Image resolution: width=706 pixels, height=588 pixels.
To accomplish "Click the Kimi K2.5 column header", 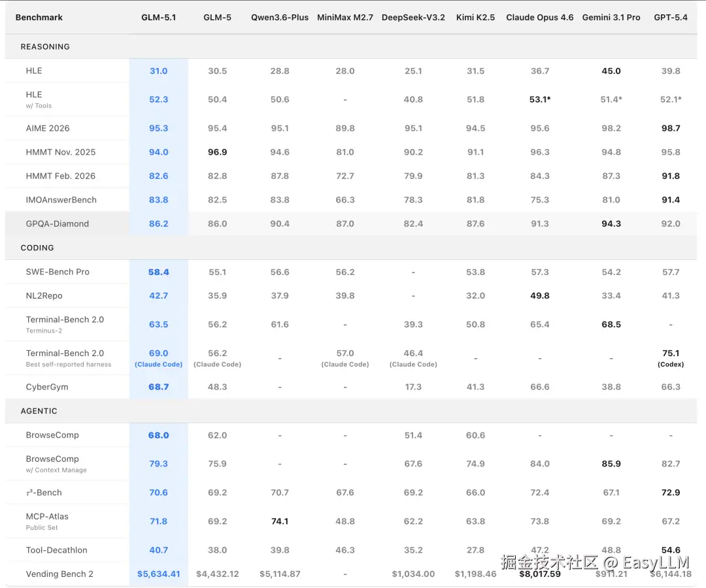I will (475, 18).
